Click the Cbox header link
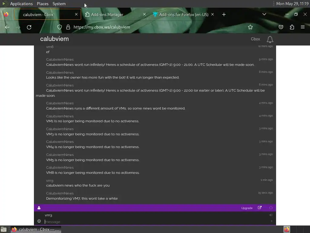Viewport: 310px width, 233px height. pyautogui.click(x=255, y=39)
